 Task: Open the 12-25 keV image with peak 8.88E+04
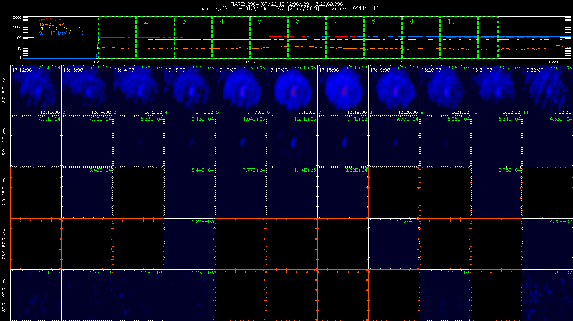[x=343, y=193]
